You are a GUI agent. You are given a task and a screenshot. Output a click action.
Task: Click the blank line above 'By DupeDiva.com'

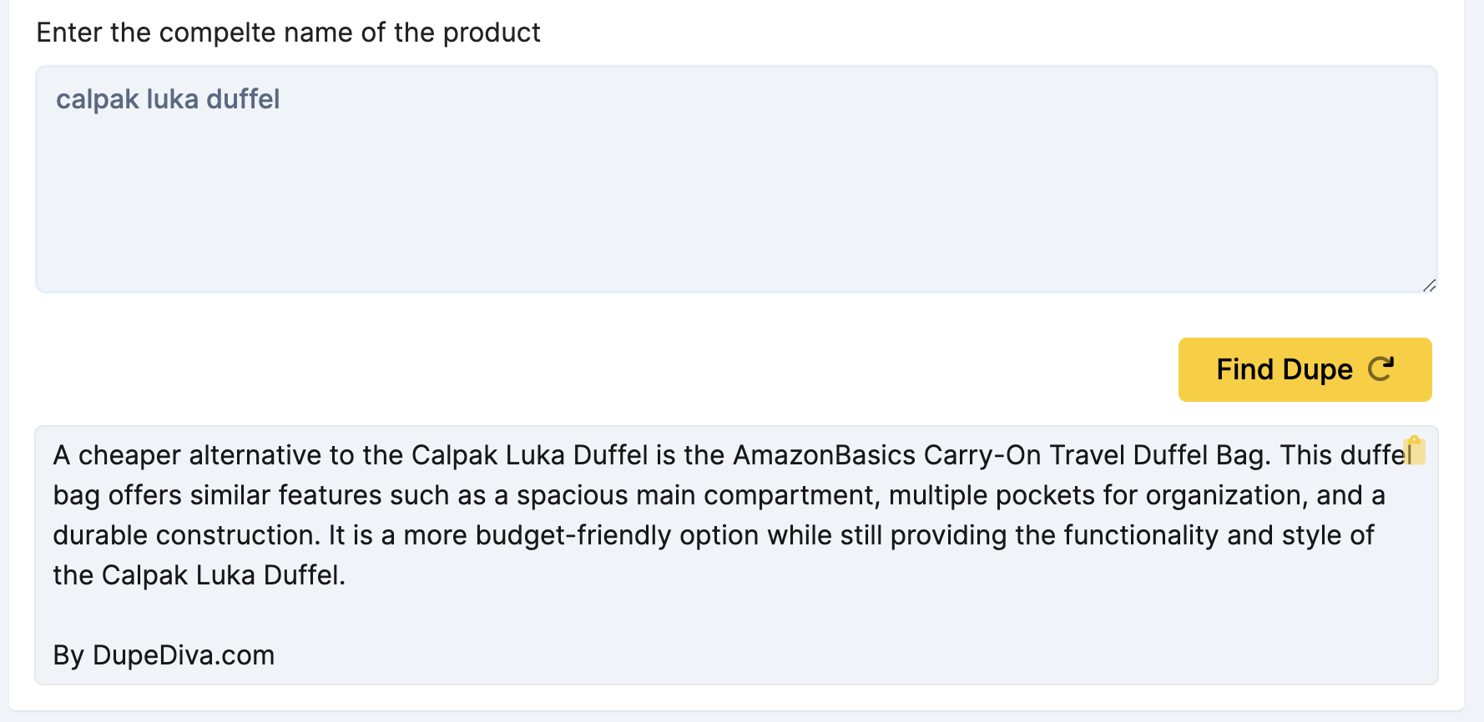tap(736, 615)
